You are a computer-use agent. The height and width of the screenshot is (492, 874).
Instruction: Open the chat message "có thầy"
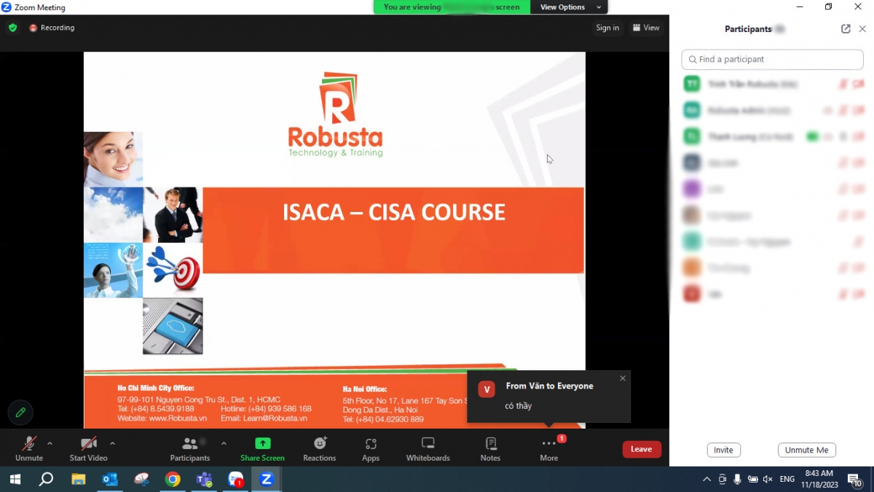(519, 406)
